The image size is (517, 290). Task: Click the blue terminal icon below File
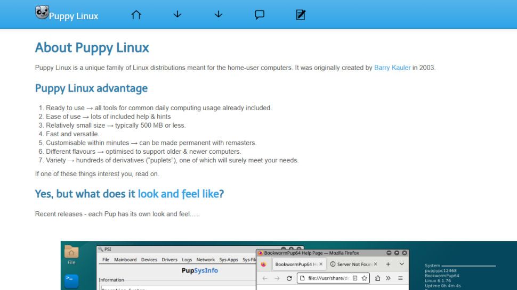pyautogui.click(x=71, y=280)
